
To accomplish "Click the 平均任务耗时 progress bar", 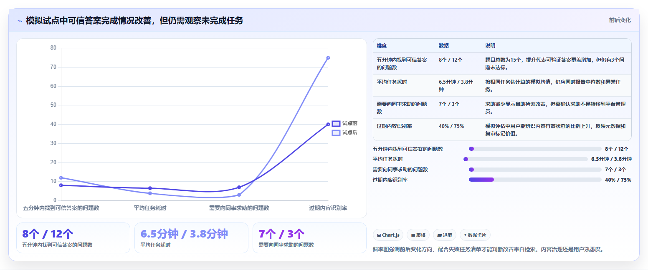I will pos(526,159).
